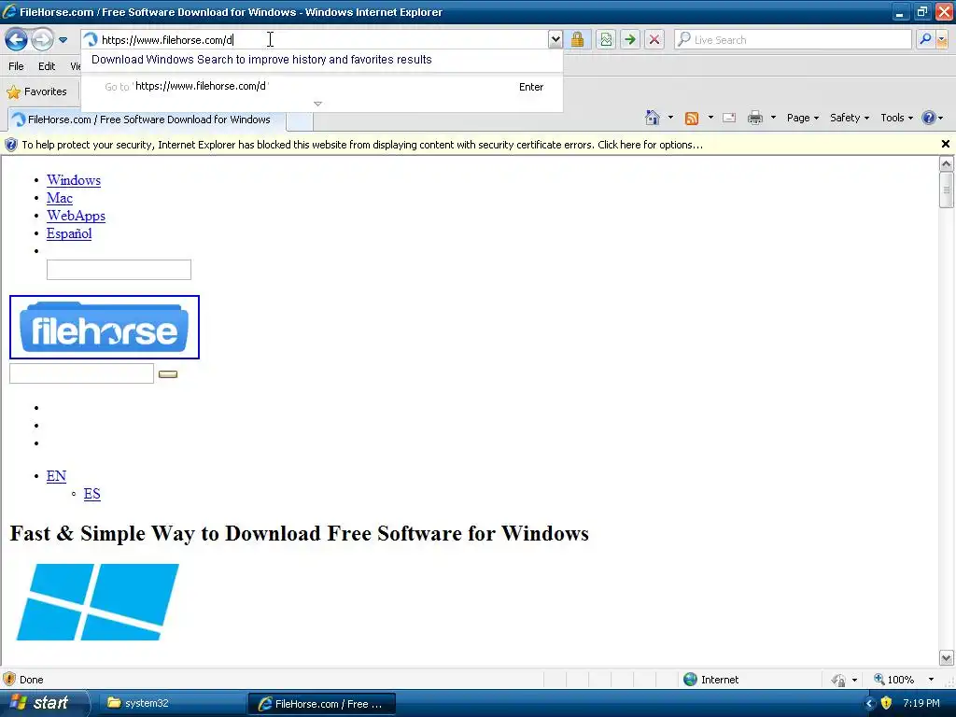Open the search provider options dropdown
This screenshot has height=717, width=956.
pyautogui.click(x=942, y=39)
